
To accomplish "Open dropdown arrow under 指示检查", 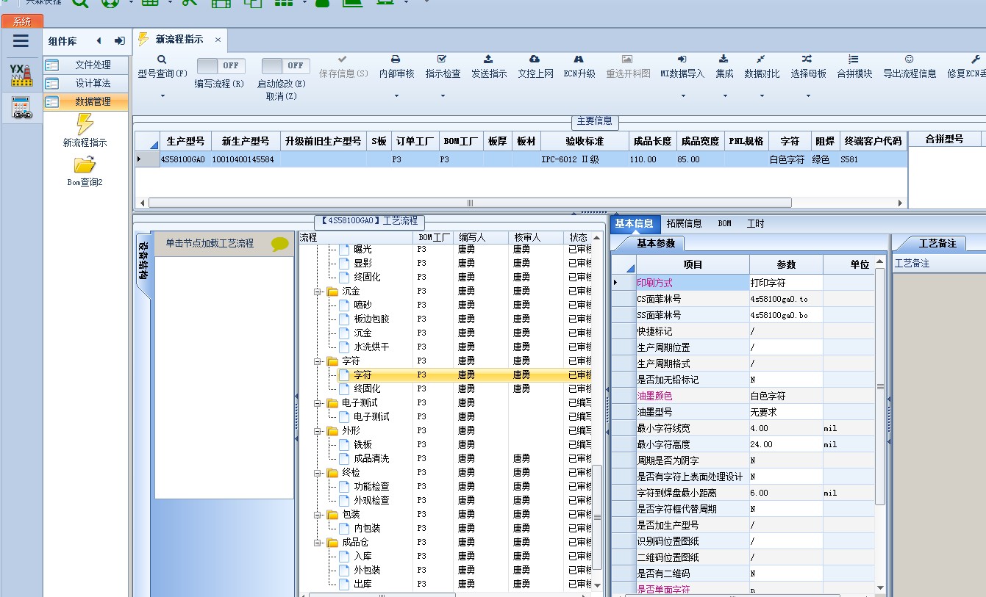I will click(442, 95).
